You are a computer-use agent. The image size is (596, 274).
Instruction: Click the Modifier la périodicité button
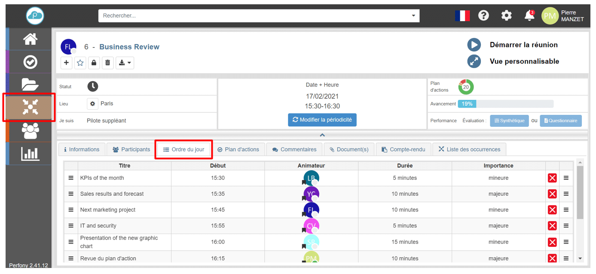pyautogui.click(x=322, y=120)
